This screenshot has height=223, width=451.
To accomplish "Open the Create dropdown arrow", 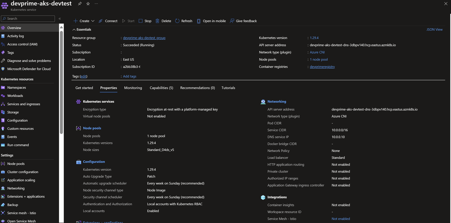I will tap(93, 21).
